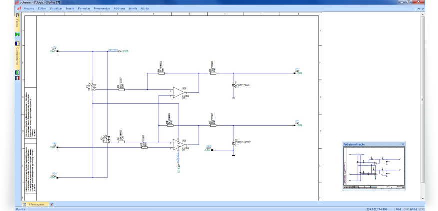Click the +12V VCC top-left terminal
Image resolution: width=438 pixels, height=211 pixels.
pyautogui.click(x=57, y=51)
